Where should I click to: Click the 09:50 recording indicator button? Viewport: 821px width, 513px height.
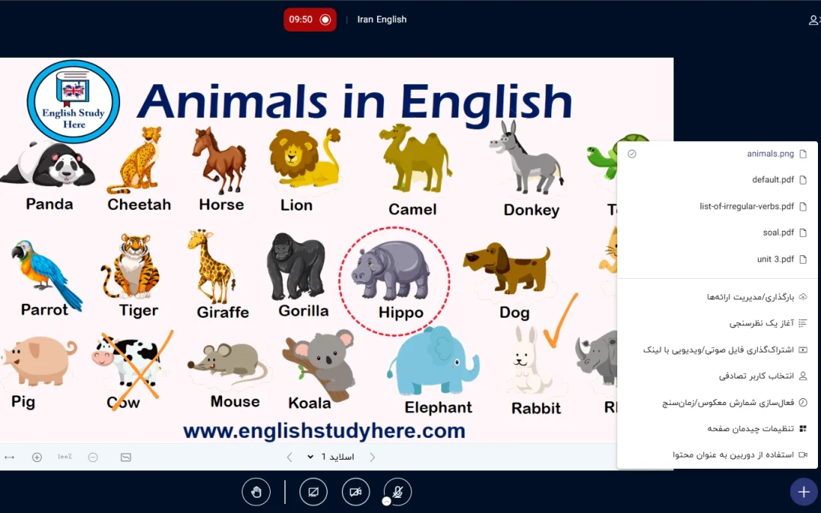coord(310,19)
